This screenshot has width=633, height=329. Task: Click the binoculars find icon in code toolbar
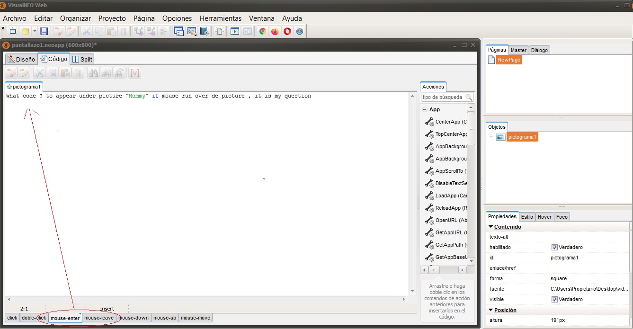coord(94,73)
